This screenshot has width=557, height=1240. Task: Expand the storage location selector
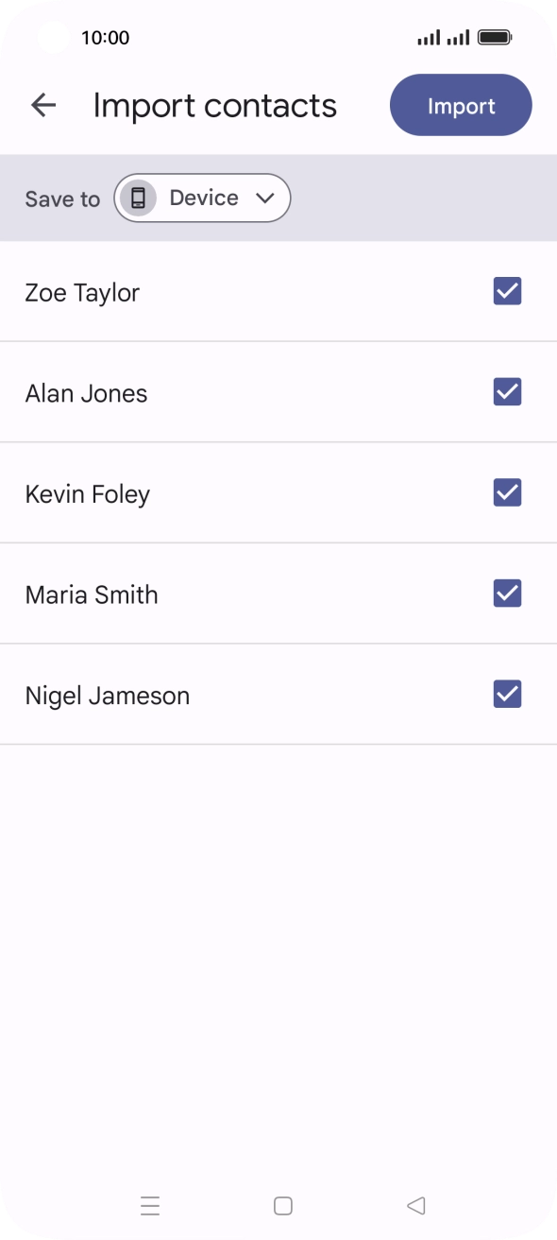point(202,198)
